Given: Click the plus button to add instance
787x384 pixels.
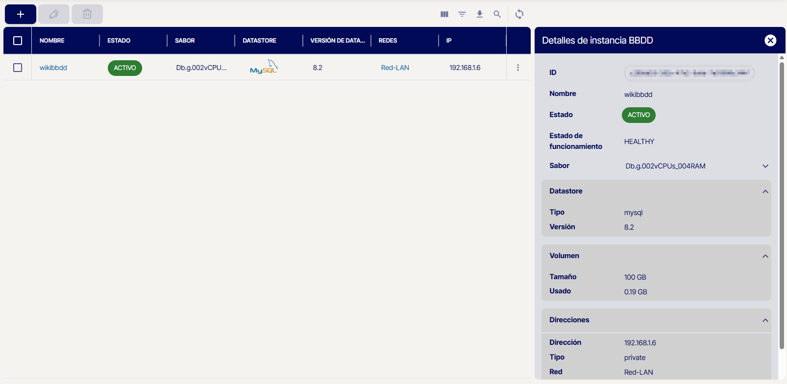Looking at the screenshot, I should 21,14.
